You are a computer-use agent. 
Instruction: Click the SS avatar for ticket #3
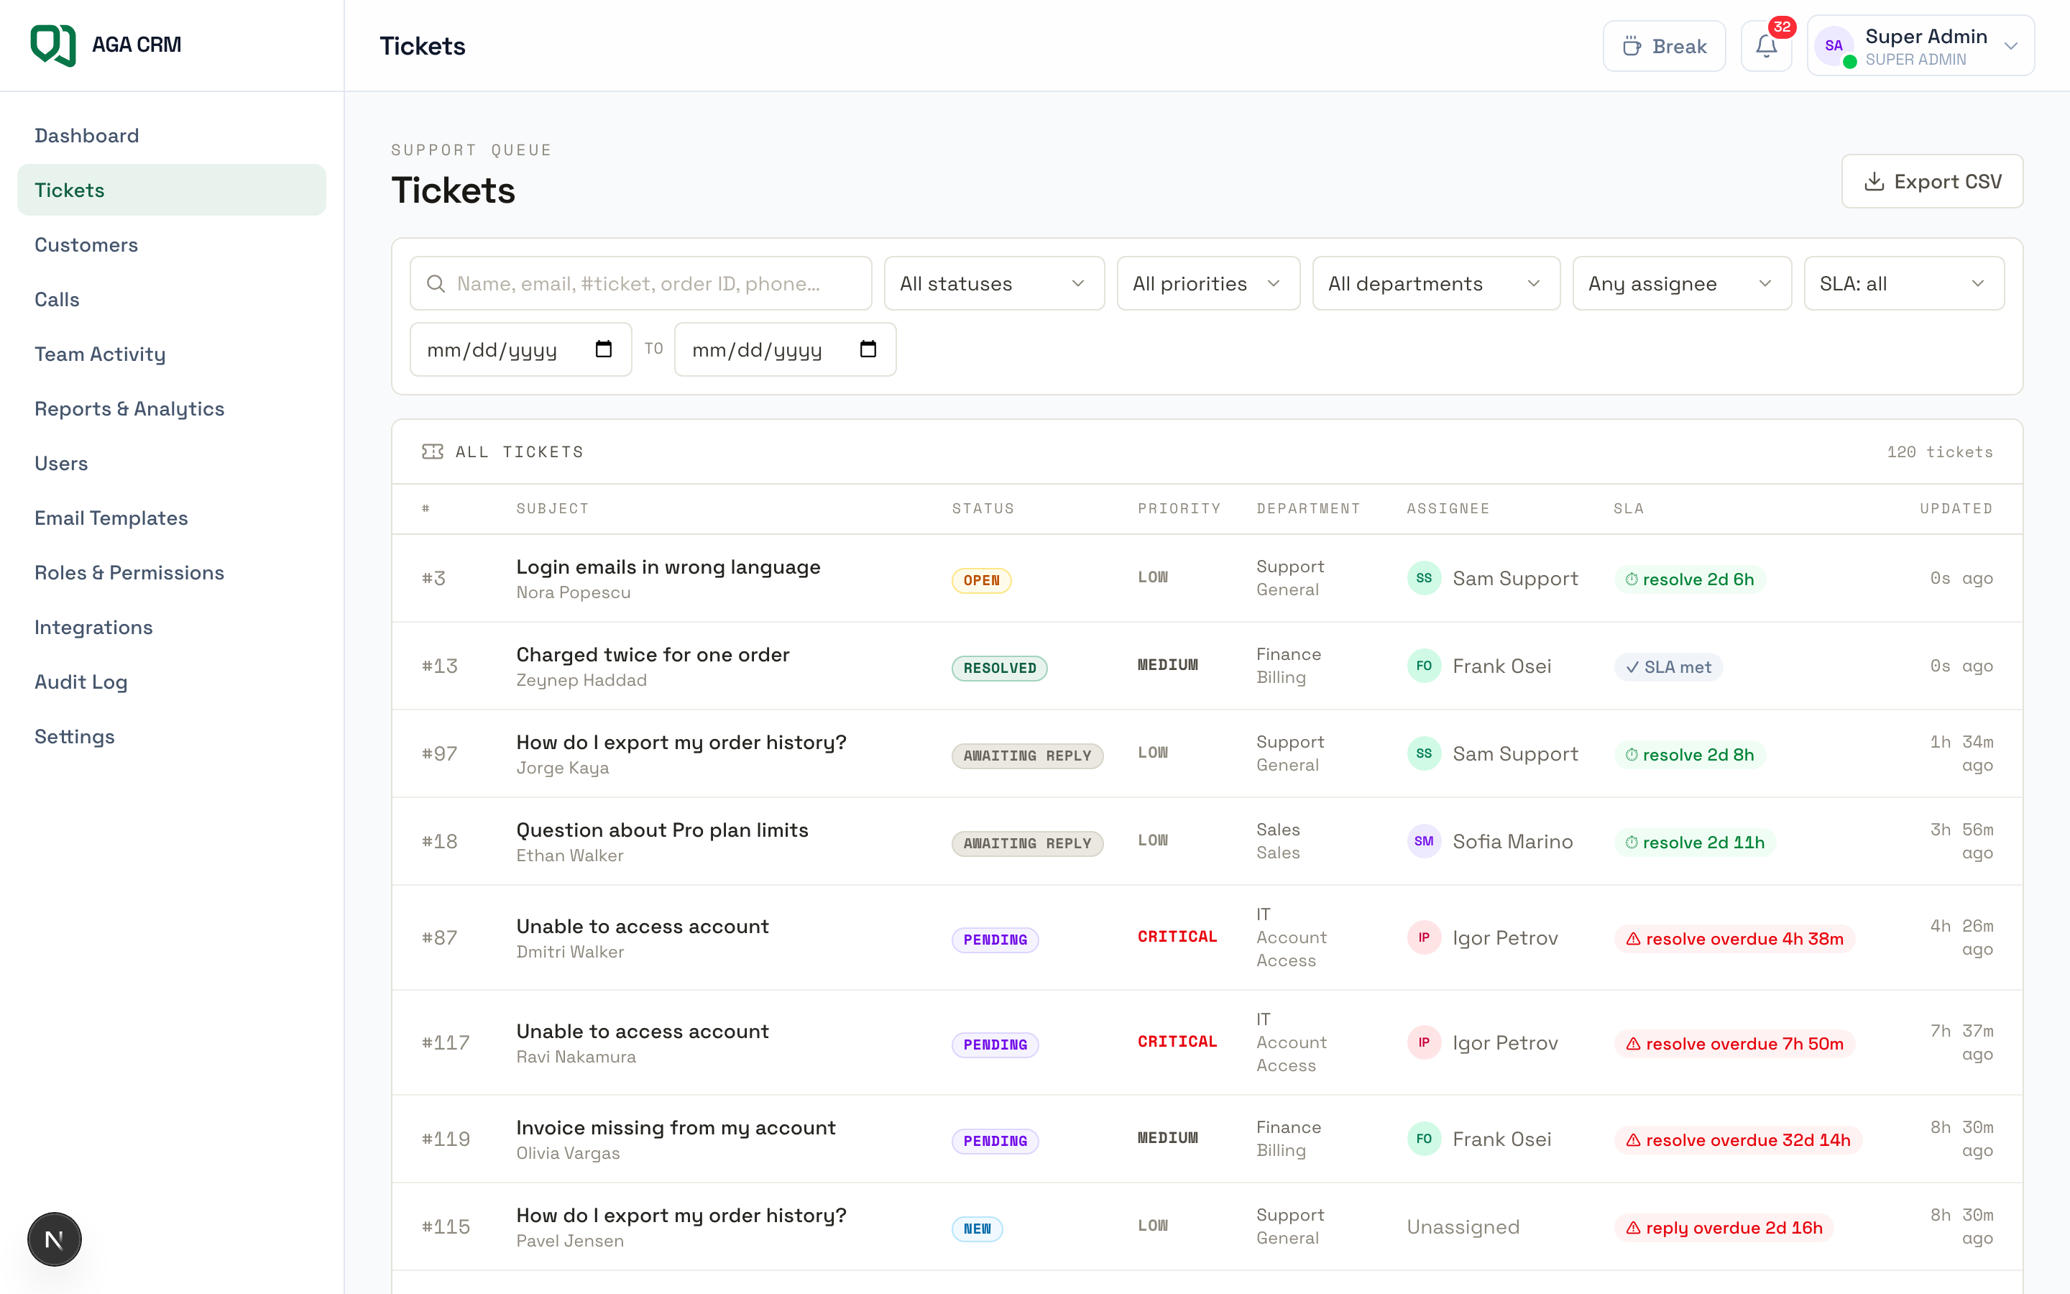coord(1423,579)
